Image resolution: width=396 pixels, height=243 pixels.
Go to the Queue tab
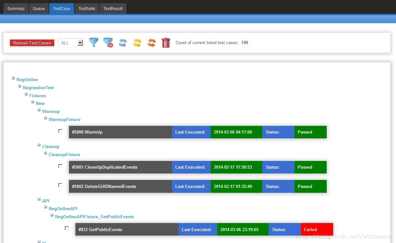click(39, 9)
